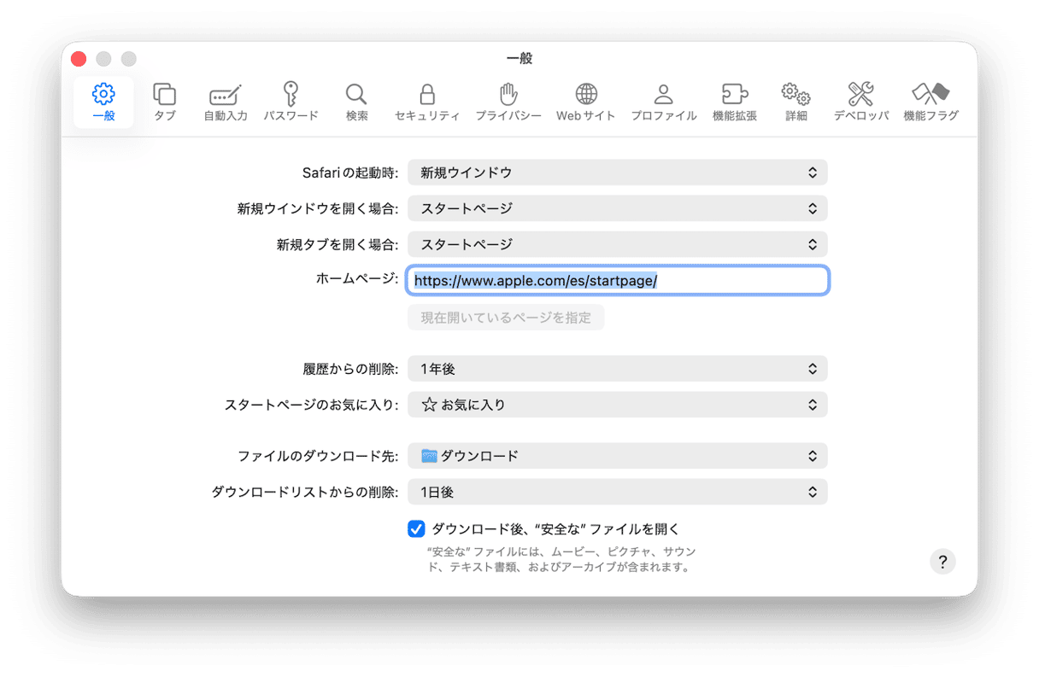The height and width of the screenshot is (677, 1039).
Task: Open the Webサイト globe pane
Action: click(586, 102)
